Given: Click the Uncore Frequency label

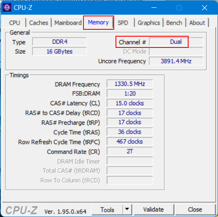Looking at the screenshot, I should [x=122, y=61].
